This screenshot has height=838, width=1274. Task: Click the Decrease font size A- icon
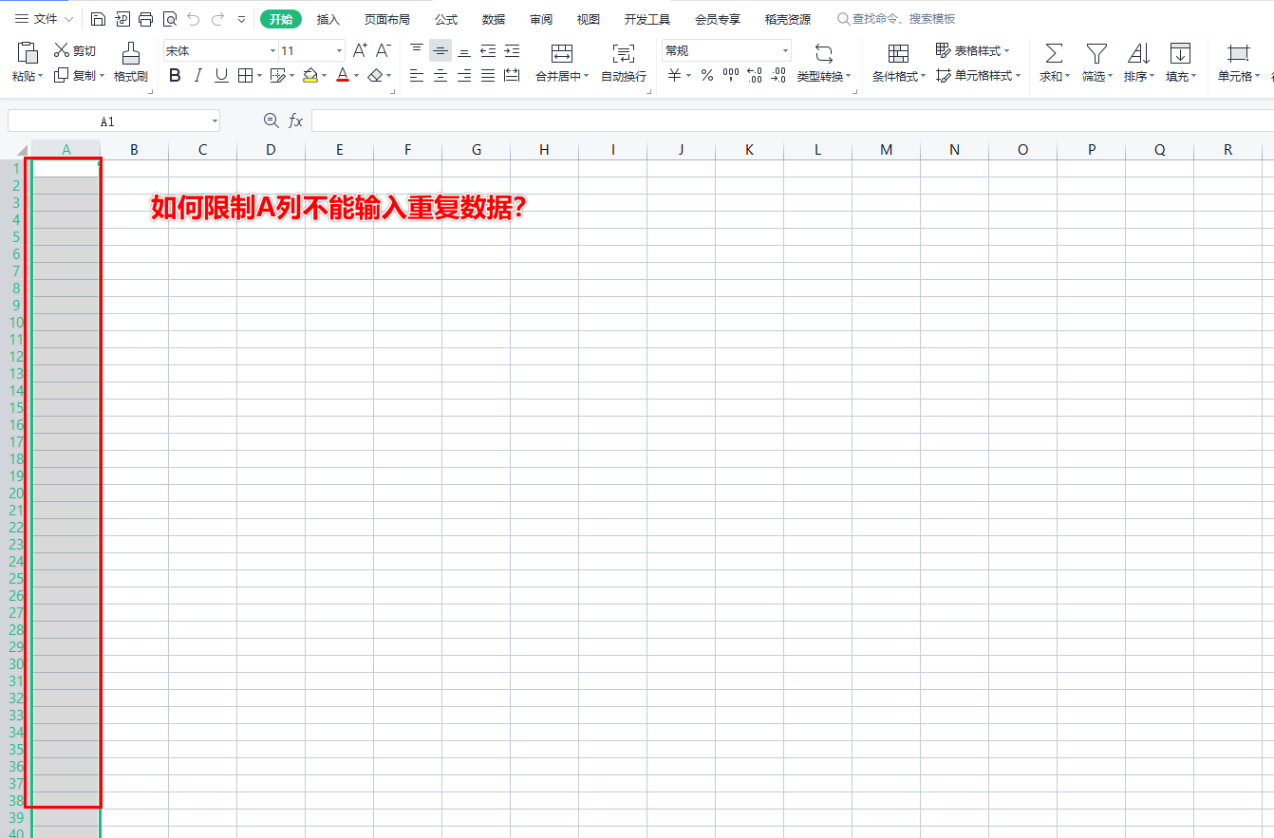[x=384, y=50]
